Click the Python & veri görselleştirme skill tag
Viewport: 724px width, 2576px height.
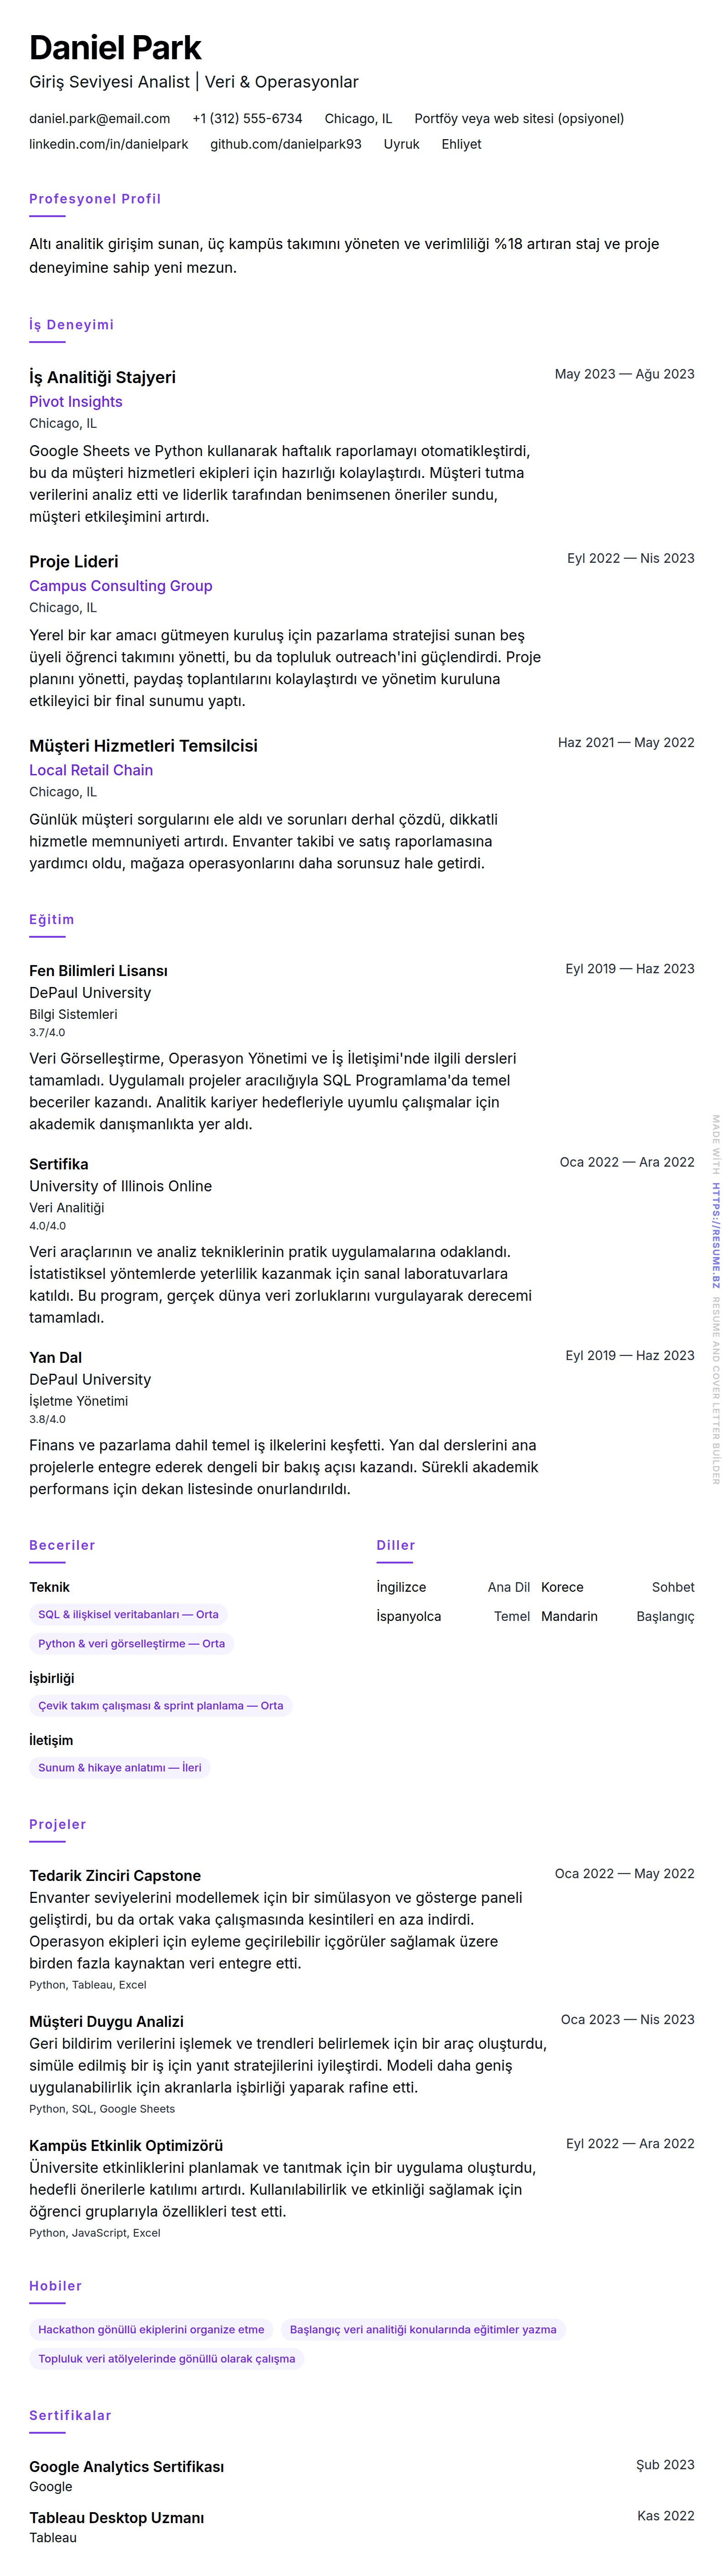point(131,1643)
